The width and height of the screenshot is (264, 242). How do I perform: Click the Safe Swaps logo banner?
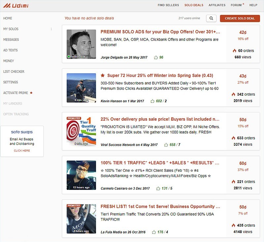(22, 132)
